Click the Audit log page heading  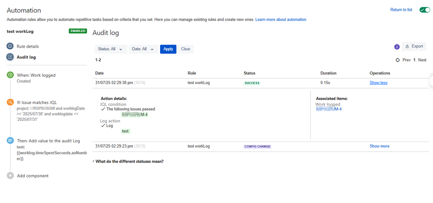coord(105,33)
